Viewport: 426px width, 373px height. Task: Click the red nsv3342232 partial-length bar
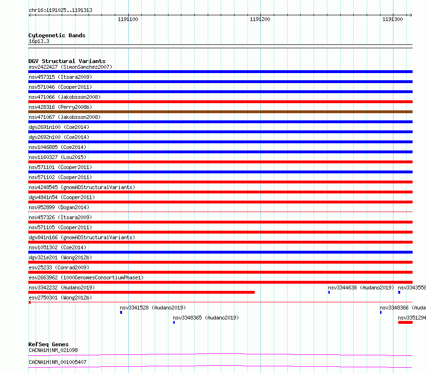tap(141, 292)
